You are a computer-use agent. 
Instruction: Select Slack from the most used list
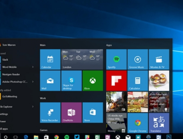[5, 60]
